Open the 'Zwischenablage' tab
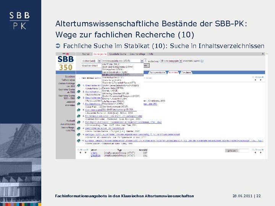275x206 pixels. click(x=137, y=54)
